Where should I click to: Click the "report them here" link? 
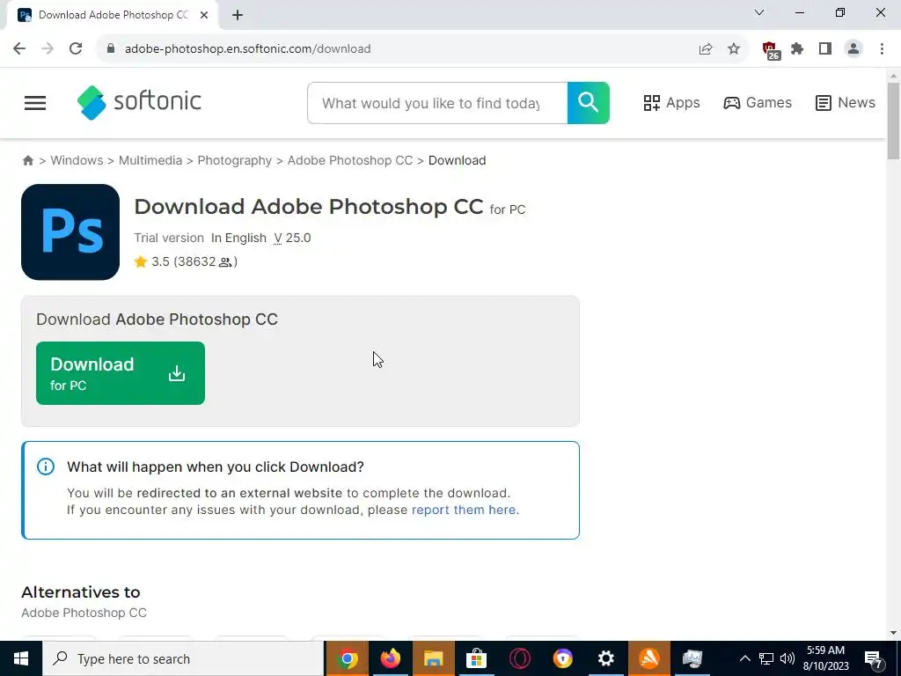(x=463, y=510)
